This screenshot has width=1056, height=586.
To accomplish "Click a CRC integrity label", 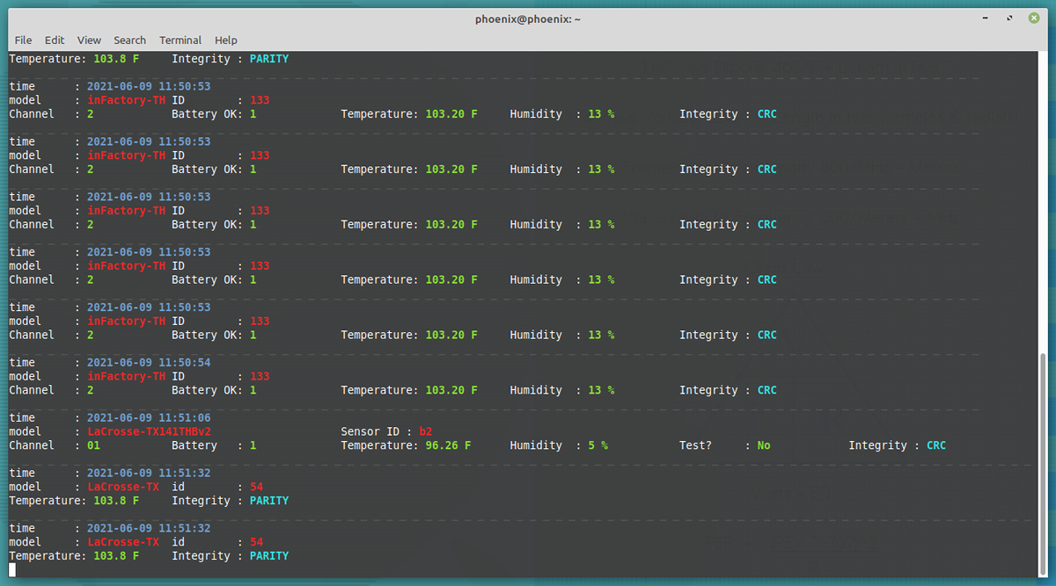I will click(x=766, y=113).
